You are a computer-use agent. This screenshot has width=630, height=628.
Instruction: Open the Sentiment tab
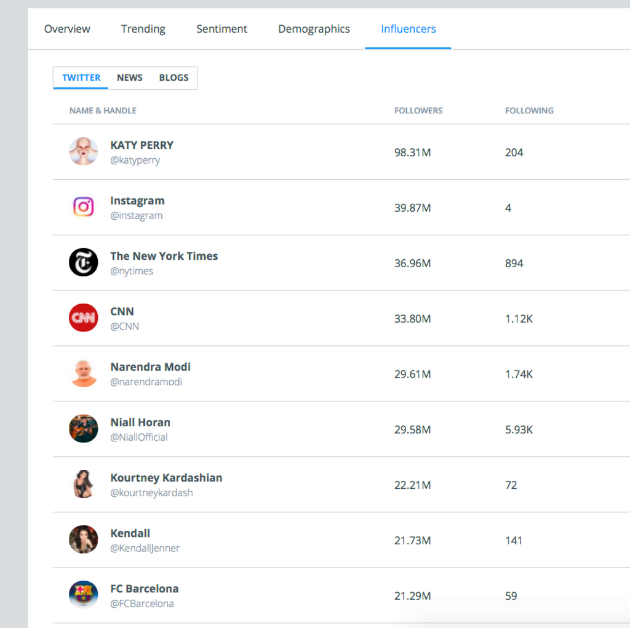pyautogui.click(x=221, y=29)
